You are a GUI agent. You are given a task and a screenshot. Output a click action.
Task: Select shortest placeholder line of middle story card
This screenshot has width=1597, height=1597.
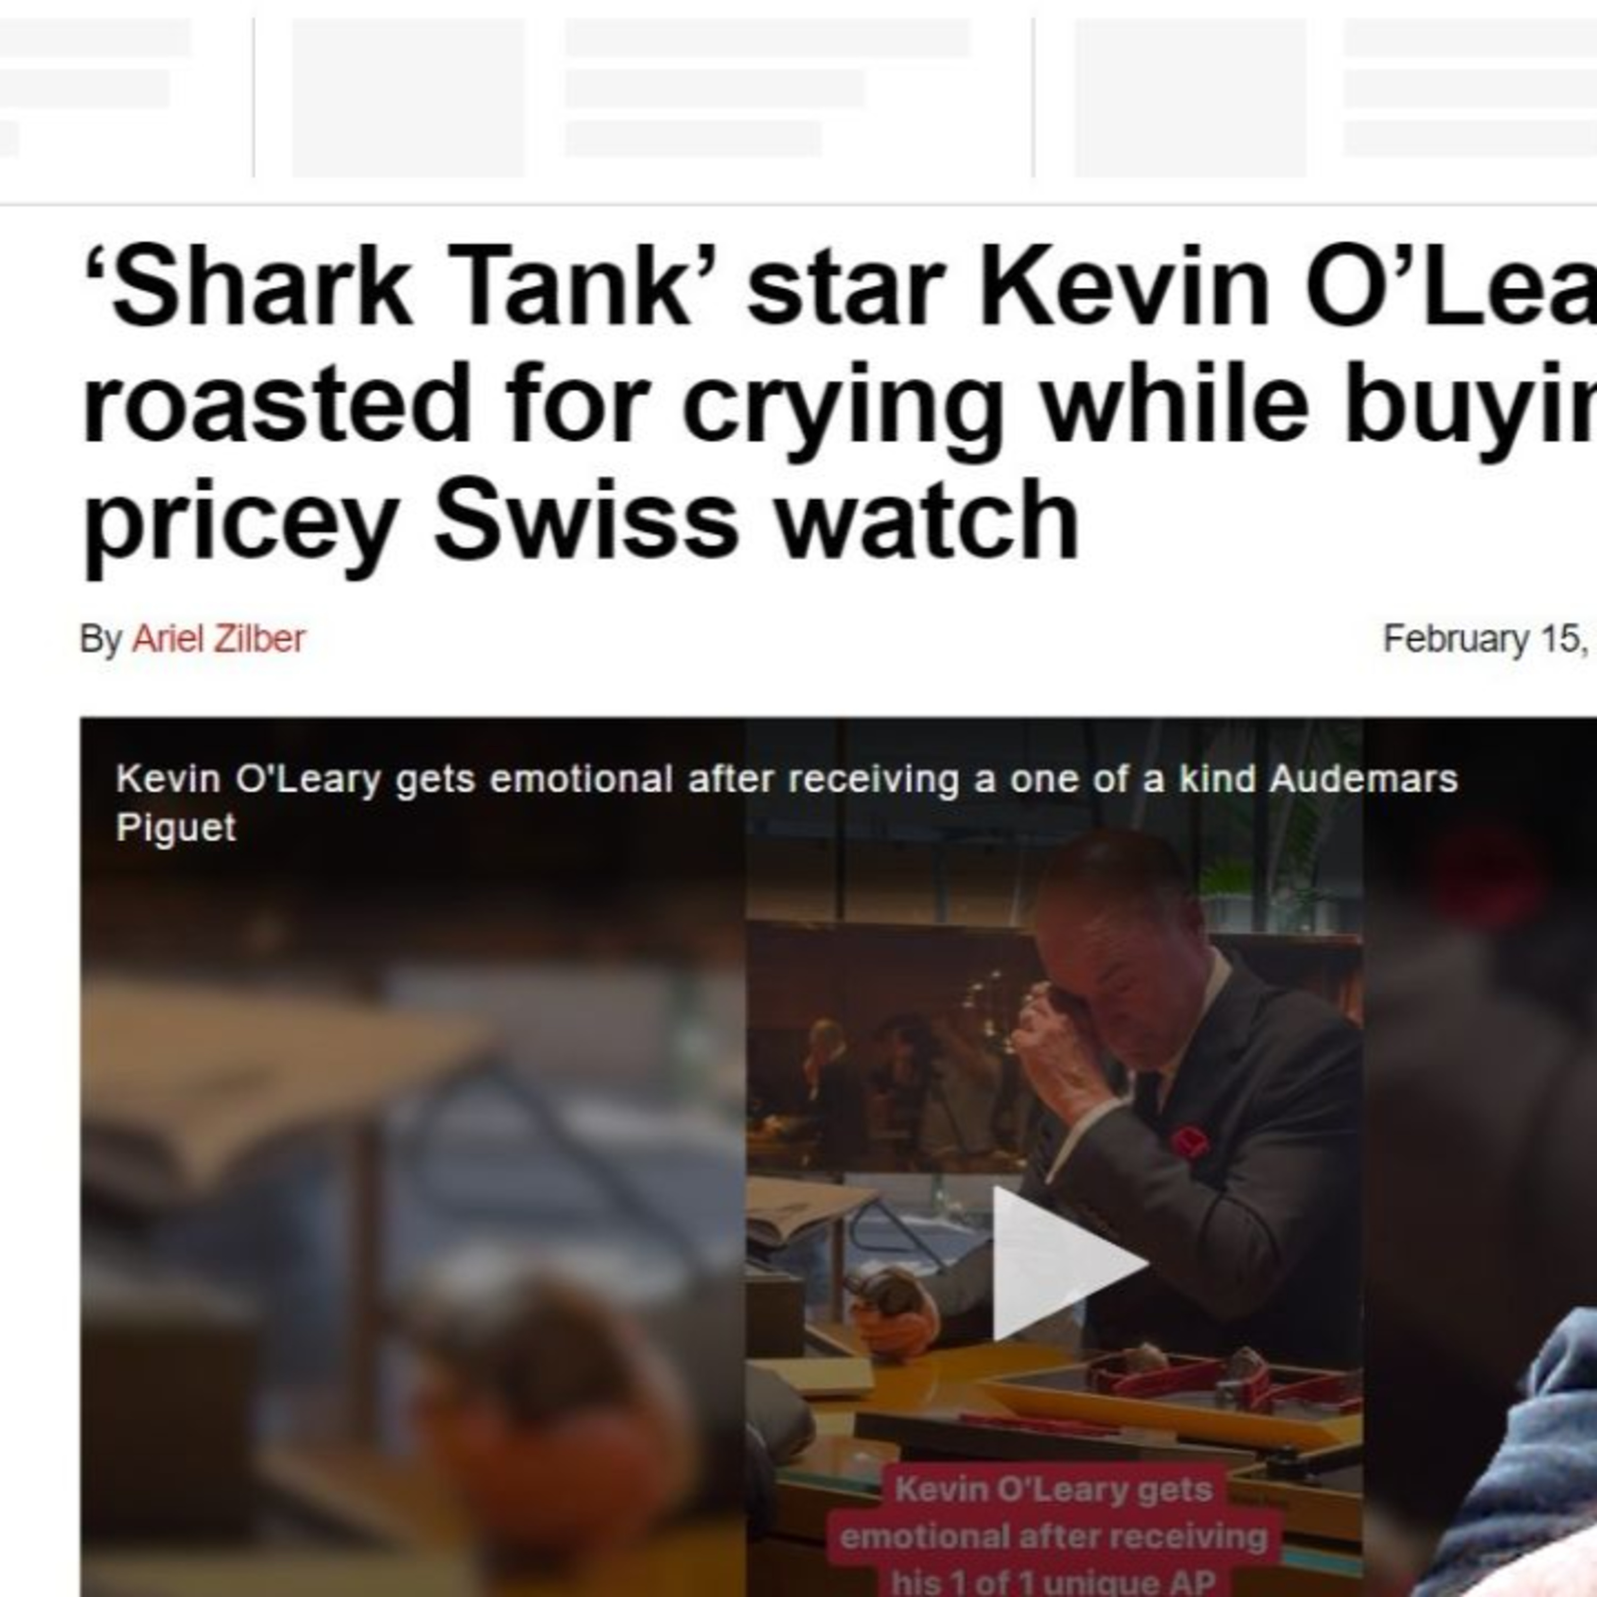[694, 139]
